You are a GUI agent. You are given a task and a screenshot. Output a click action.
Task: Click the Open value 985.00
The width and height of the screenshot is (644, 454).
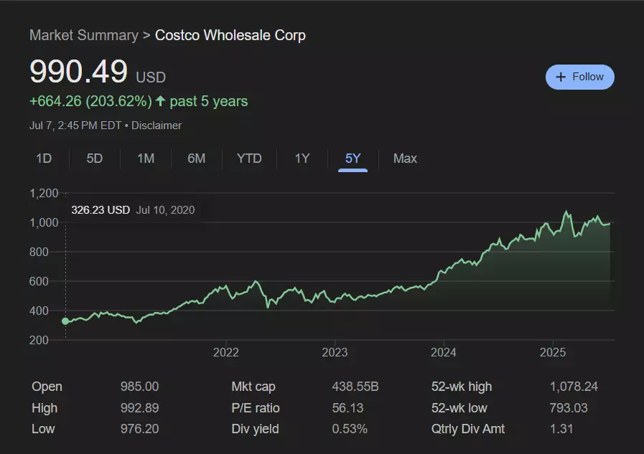coord(140,387)
